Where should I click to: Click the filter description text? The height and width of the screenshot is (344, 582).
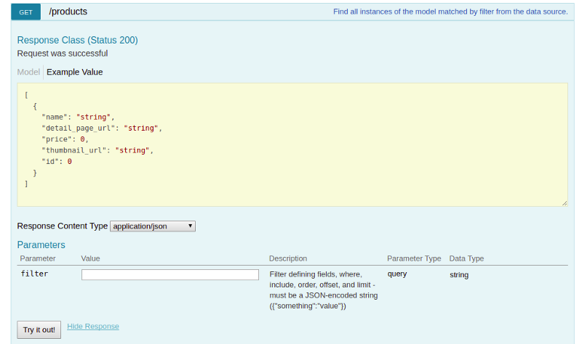[324, 290]
